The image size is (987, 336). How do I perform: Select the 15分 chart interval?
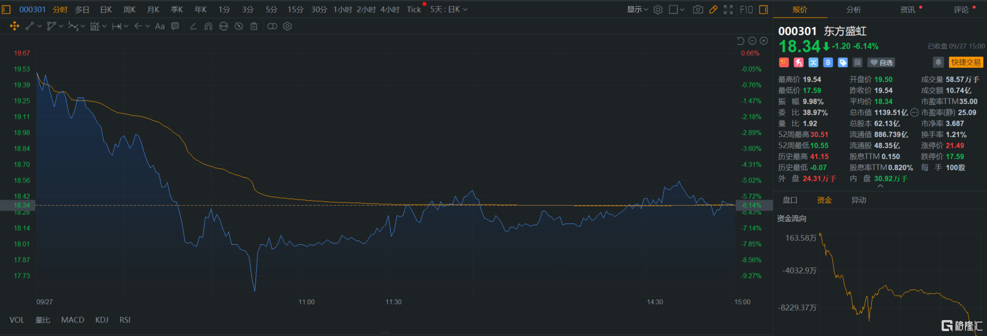coord(295,9)
